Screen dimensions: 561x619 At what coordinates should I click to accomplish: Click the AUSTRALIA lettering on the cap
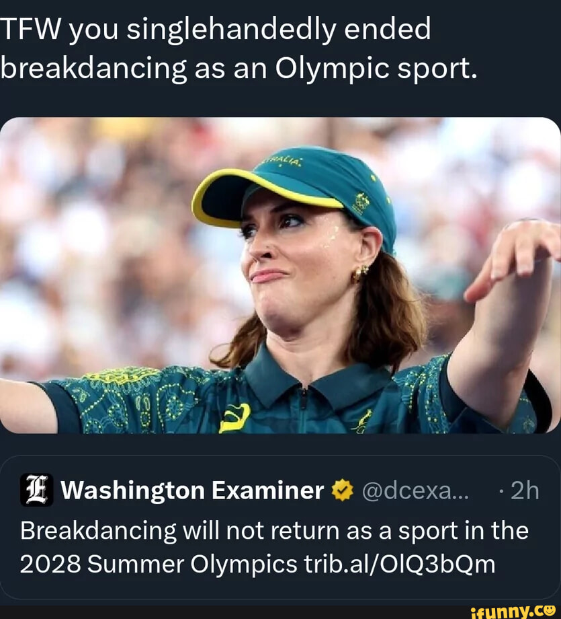(x=282, y=161)
